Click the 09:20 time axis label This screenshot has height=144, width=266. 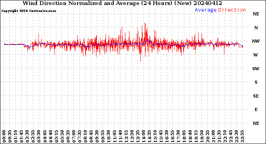(x=97, y=136)
